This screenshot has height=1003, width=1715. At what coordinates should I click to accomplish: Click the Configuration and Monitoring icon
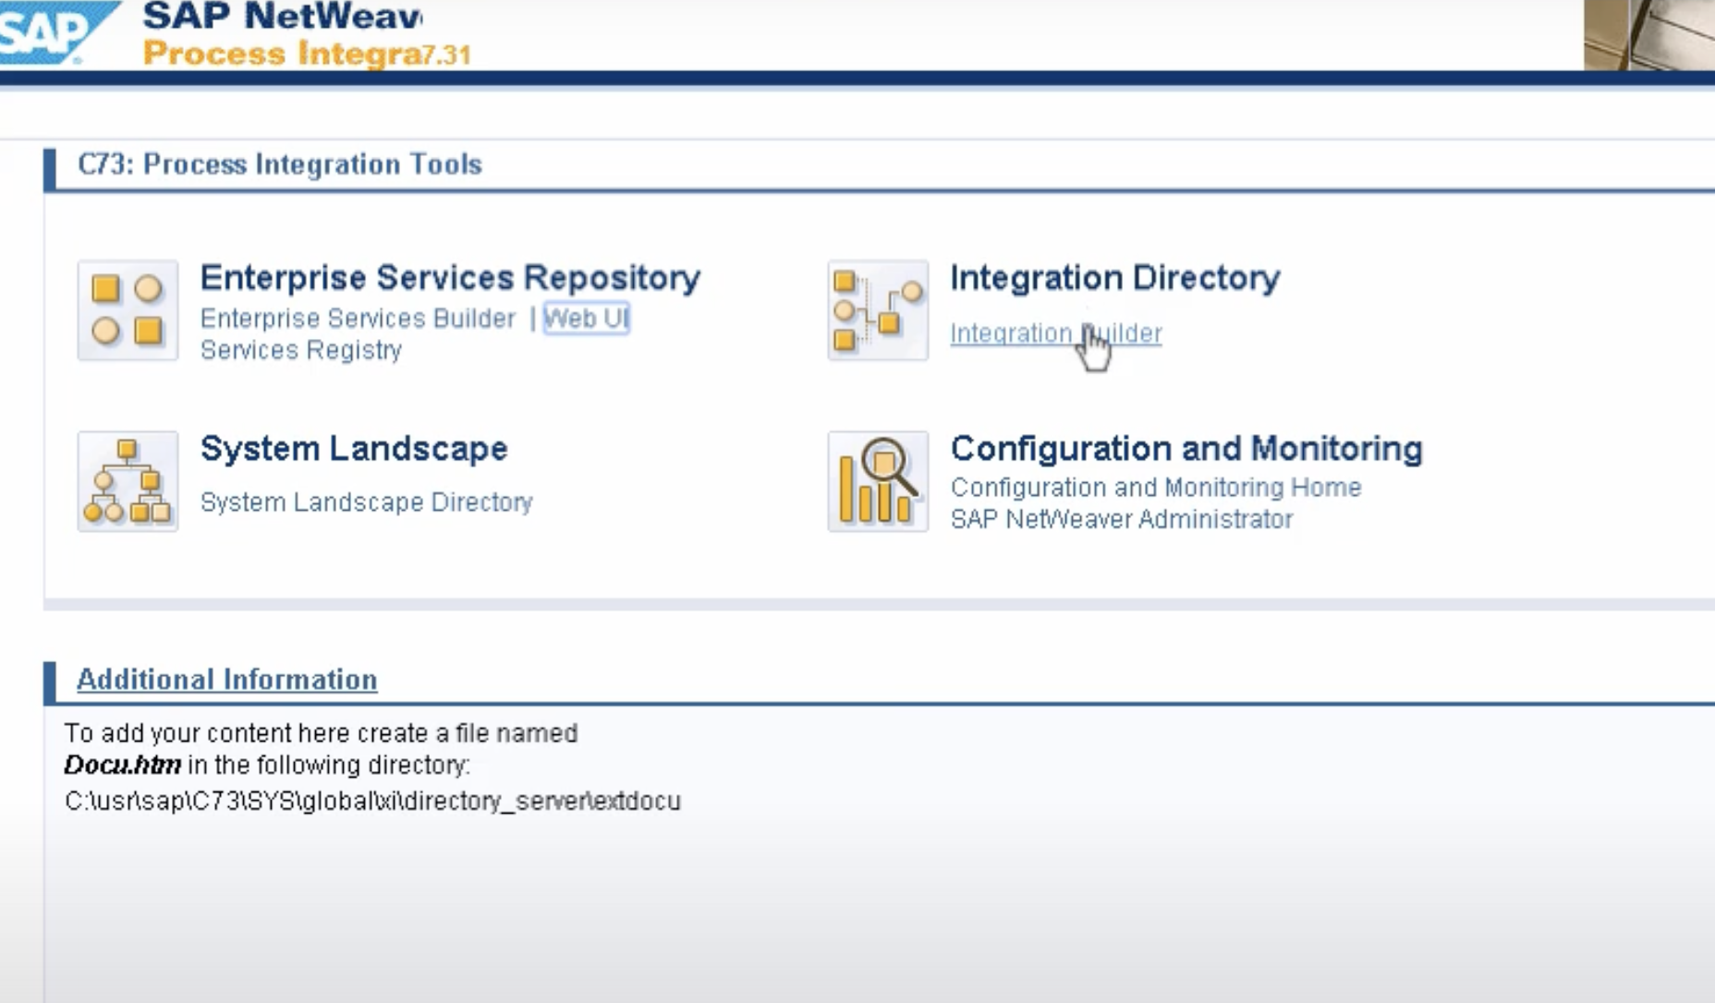coord(878,481)
